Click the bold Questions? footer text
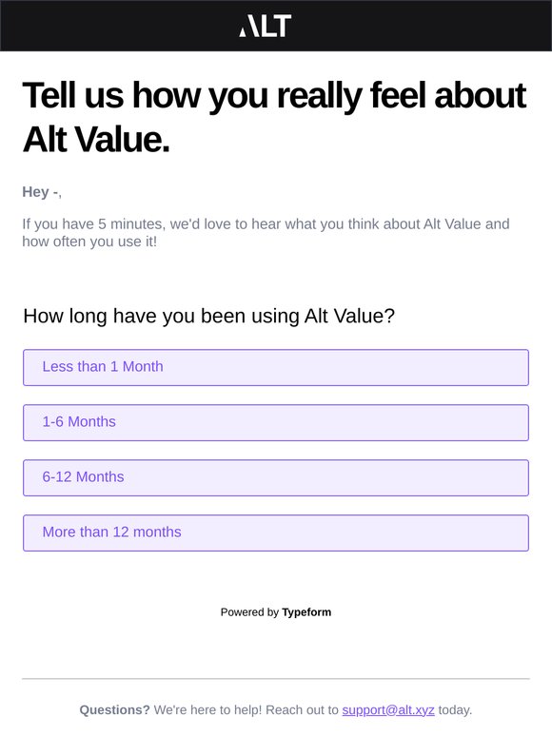Screen dimensions: 552x736 click(x=114, y=709)
